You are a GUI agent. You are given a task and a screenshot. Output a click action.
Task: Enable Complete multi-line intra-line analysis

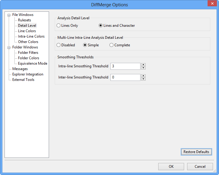(x=112, y=45)
